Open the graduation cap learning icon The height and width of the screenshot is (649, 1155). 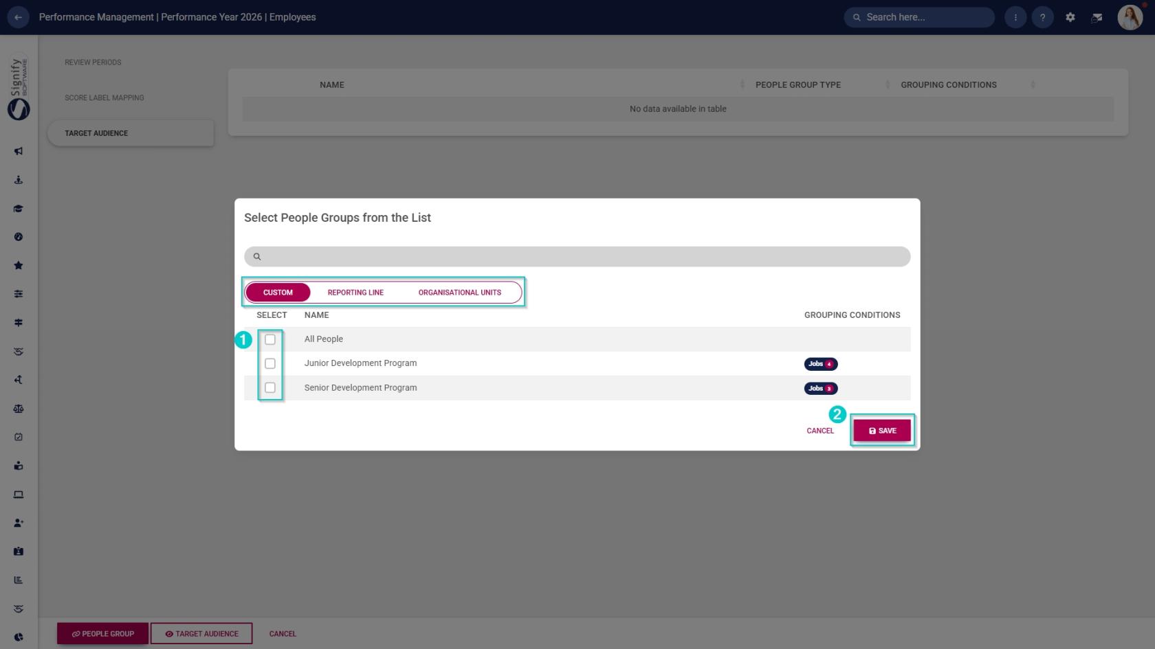(x=19, y=209)
